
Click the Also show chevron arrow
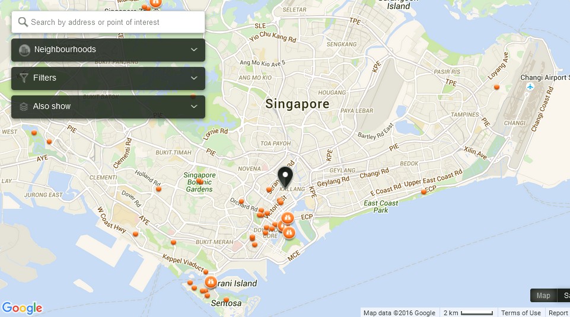(x=194, y=107)
